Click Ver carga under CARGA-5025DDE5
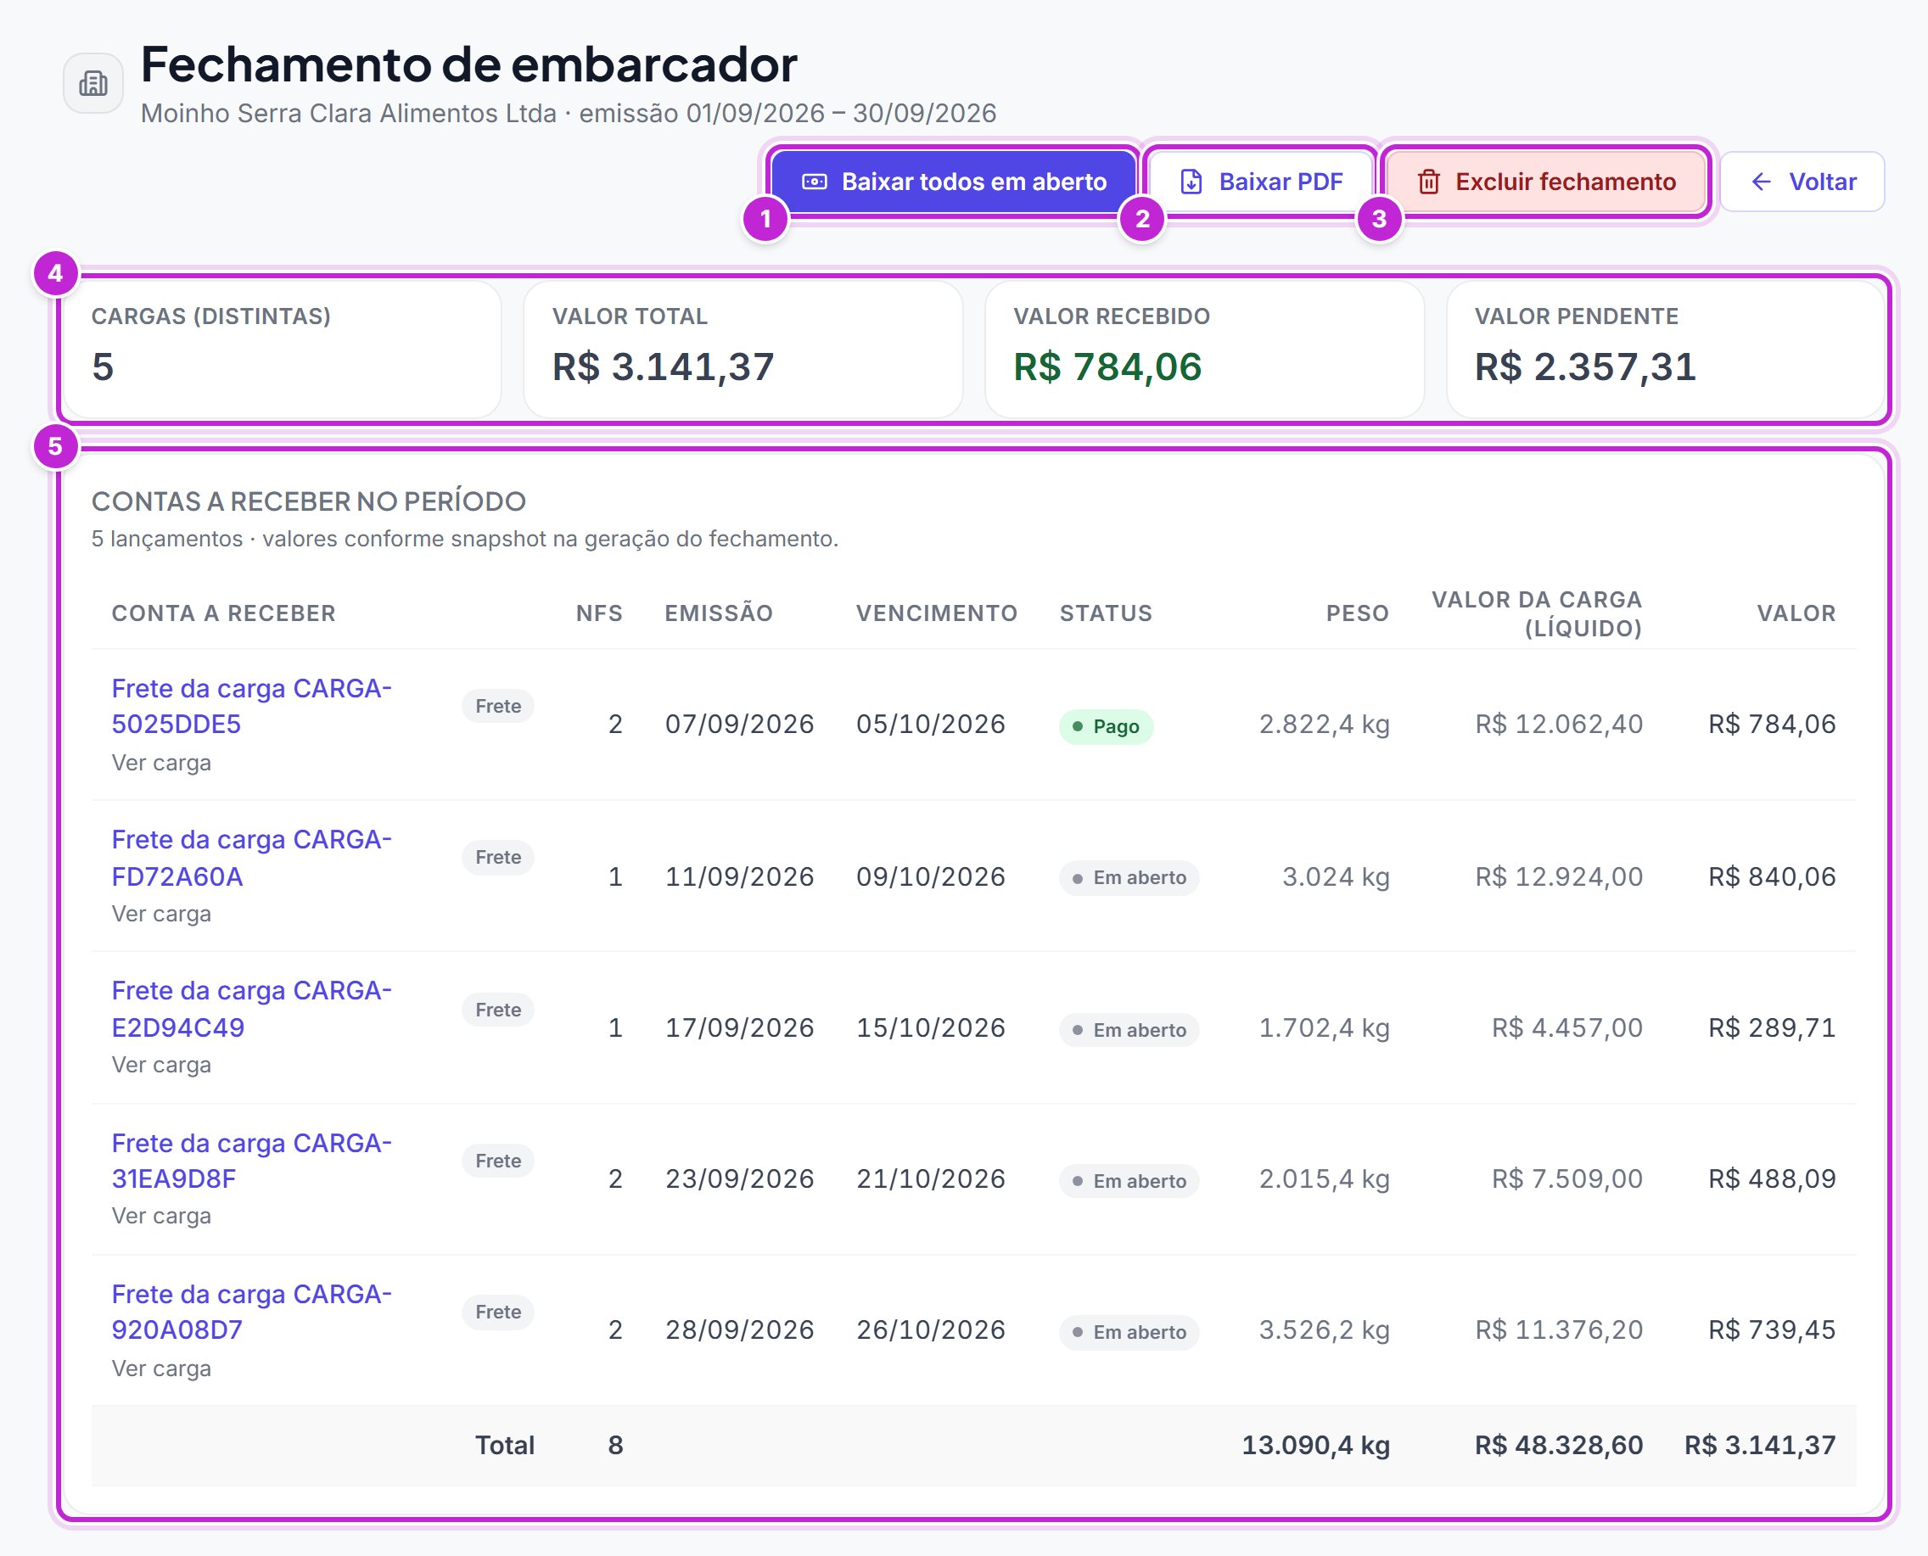 pos(161,763)
